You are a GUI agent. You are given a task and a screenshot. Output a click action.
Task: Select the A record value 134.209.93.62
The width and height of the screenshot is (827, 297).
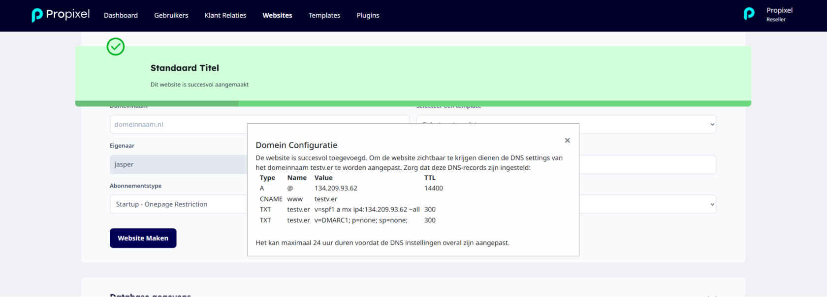click(x=336, y=188)
